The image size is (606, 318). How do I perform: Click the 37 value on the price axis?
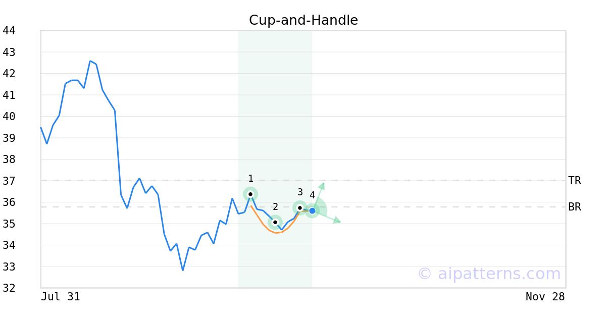9,181
